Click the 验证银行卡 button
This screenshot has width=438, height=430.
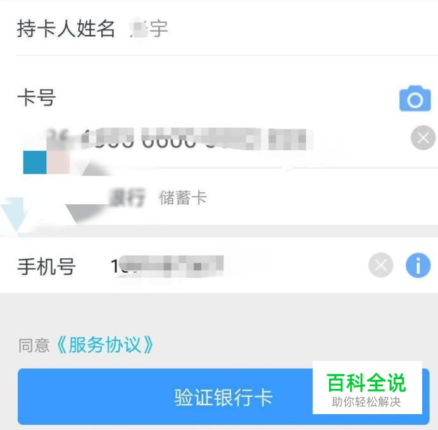(x=223, y=396)
